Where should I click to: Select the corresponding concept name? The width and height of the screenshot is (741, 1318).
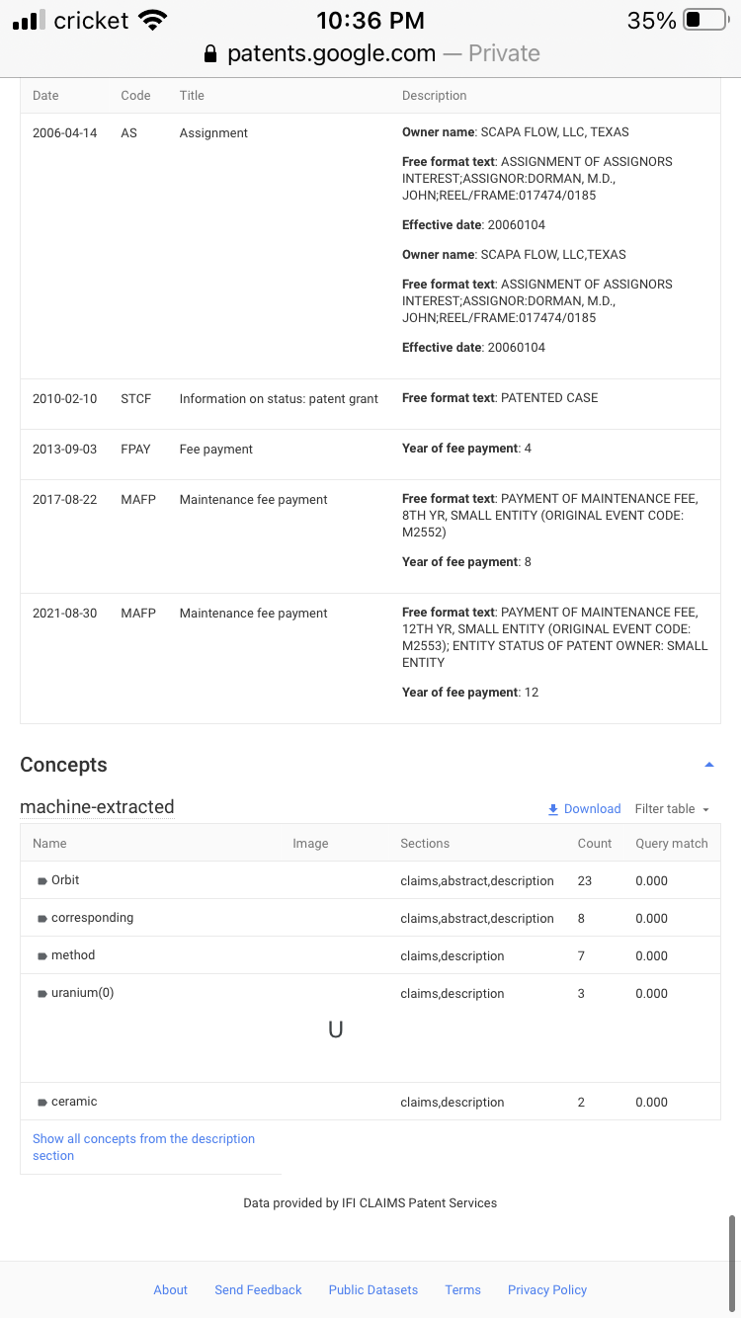click(92, 918)
